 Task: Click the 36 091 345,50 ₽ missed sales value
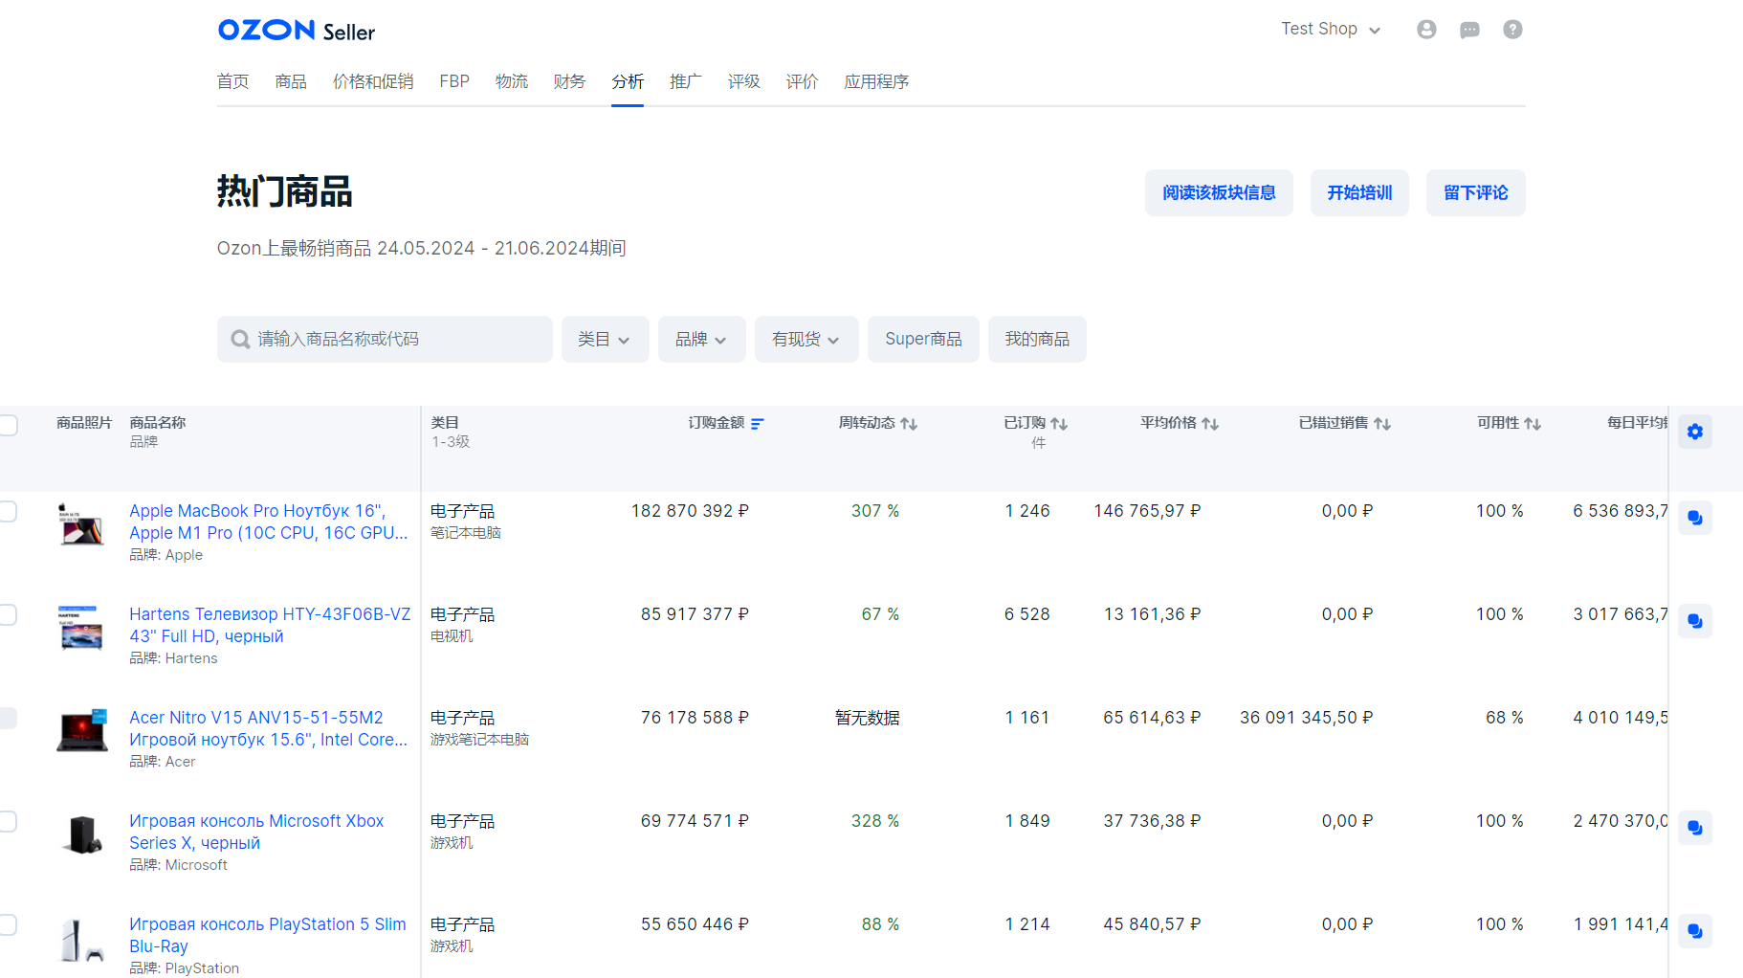tap(1306, 718)
